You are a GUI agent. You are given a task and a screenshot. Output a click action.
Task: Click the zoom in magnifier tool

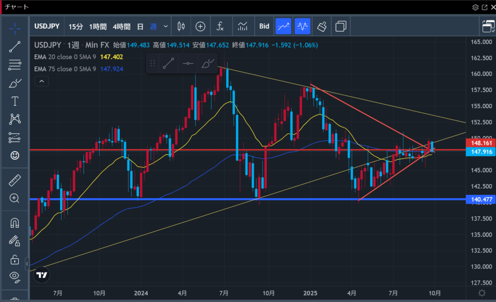point(15,198)
